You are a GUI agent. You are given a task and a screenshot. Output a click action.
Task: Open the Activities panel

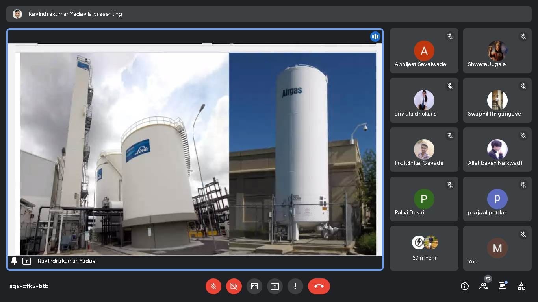[521, 286]
